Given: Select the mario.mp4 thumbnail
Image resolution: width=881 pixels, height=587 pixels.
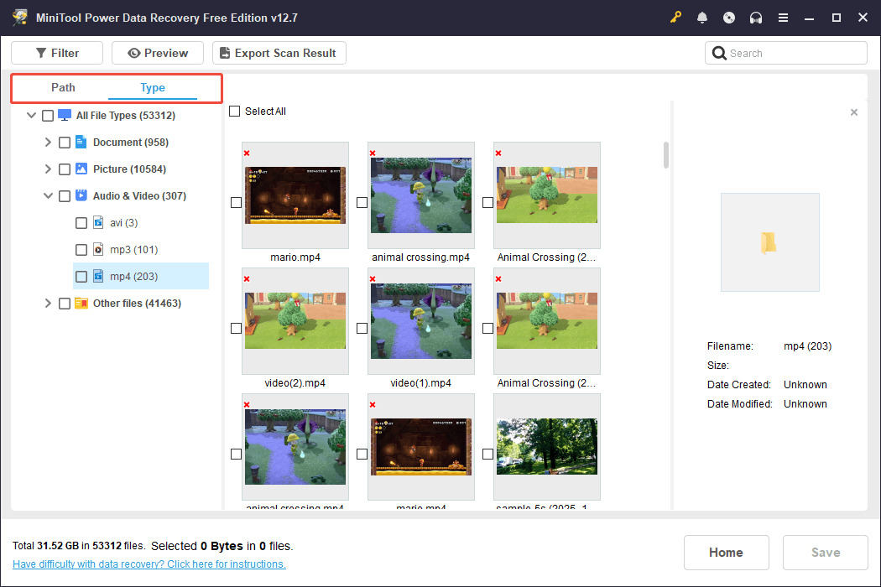Looking at the screenshot, I should pos(295,194).
